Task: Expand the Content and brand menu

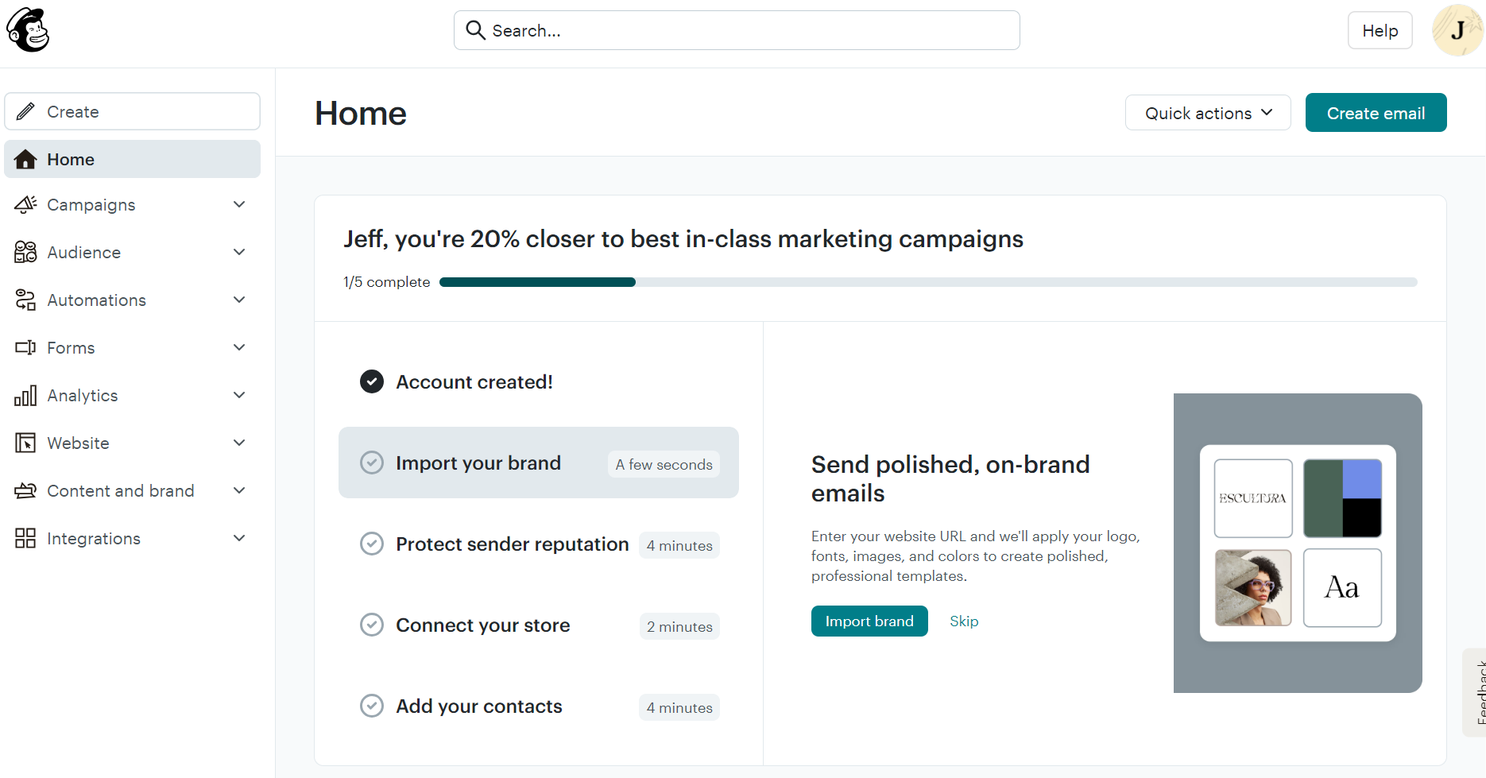Action: coord(238,490)
